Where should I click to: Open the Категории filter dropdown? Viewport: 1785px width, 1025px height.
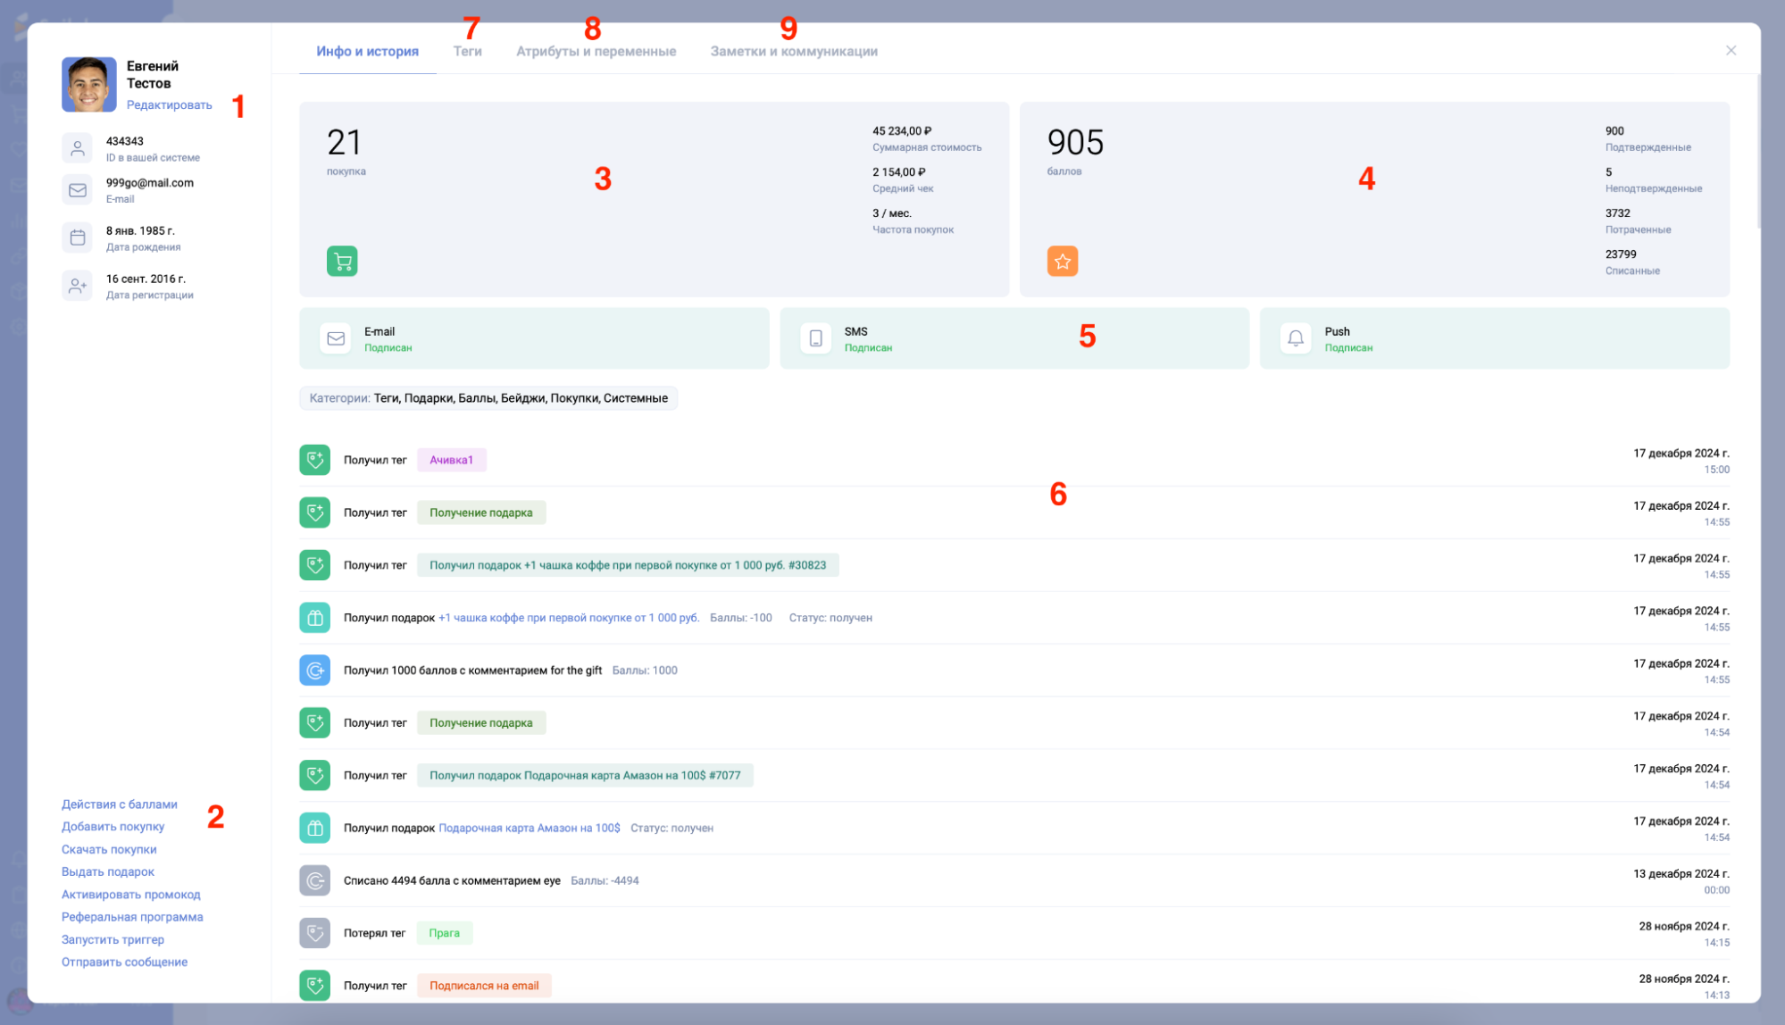pyautogui.click(x=488, y=398)
